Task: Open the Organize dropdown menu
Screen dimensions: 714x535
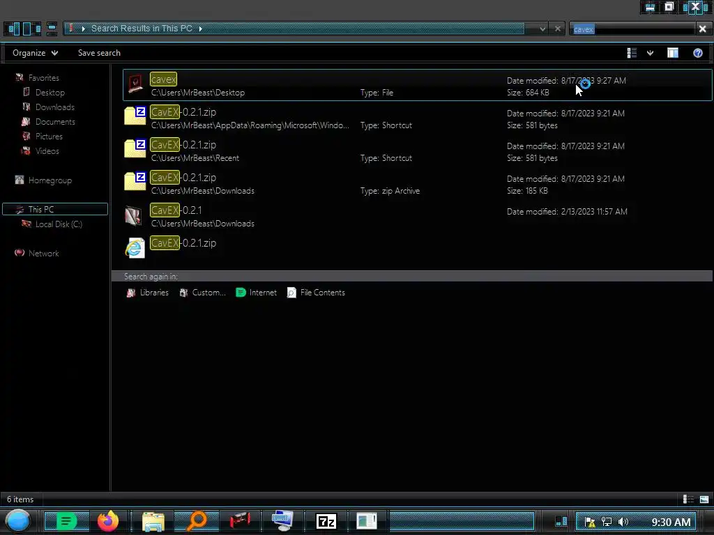Action: tap(35, 53)
